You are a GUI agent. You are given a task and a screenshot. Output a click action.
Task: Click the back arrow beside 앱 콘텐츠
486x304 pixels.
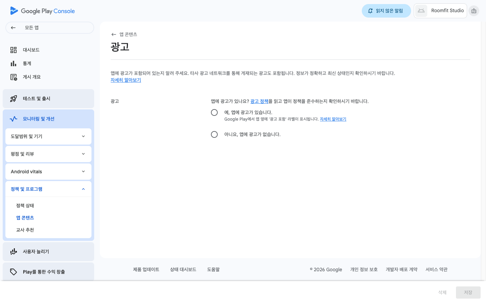coord(114,34)
